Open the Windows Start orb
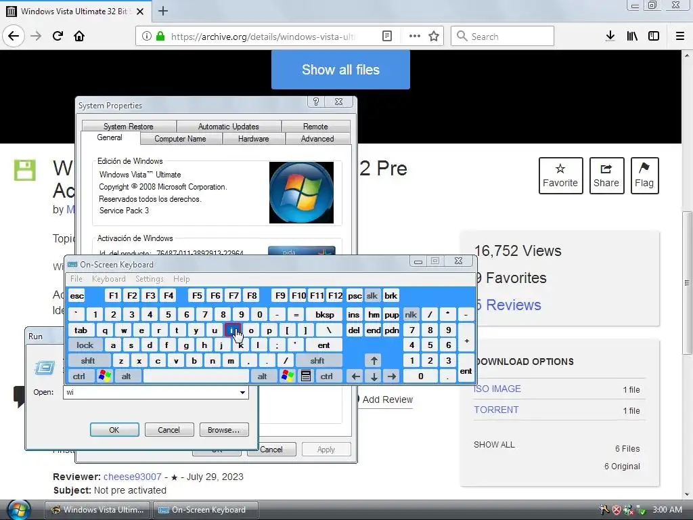The height and width of the screenshot is (520, 693). coord(19,509)
